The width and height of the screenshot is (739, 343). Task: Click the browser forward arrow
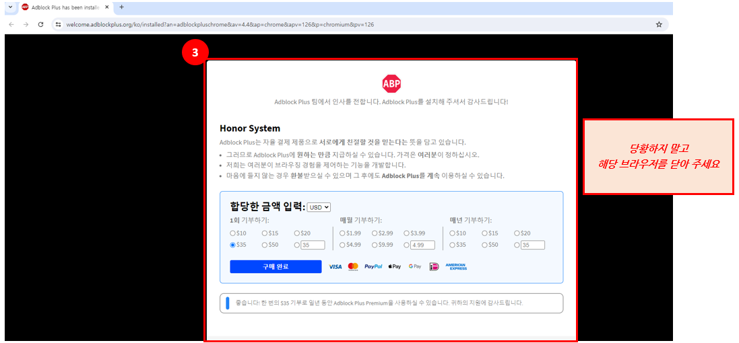(x=26, y=24)
